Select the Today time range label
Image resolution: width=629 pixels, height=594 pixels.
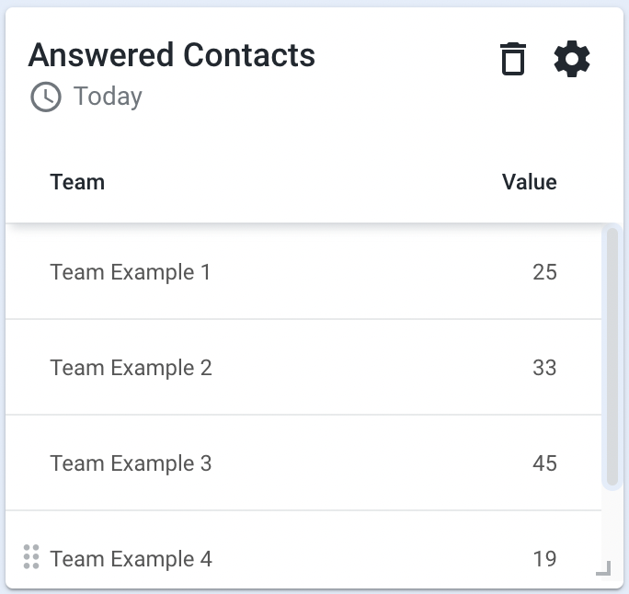[x=108, y=97]
